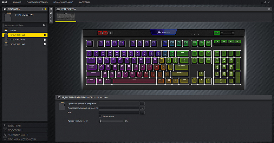The width and height of the screenshot is (274, 143).
Task: Click the storage badge on STRAFE MK2 HW3 row
Action: (x=45, y=44)
